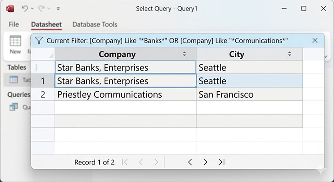The image size is (334, 182).
Task: Open the redo history dropdown arrow
Action: tap(49, 9)
